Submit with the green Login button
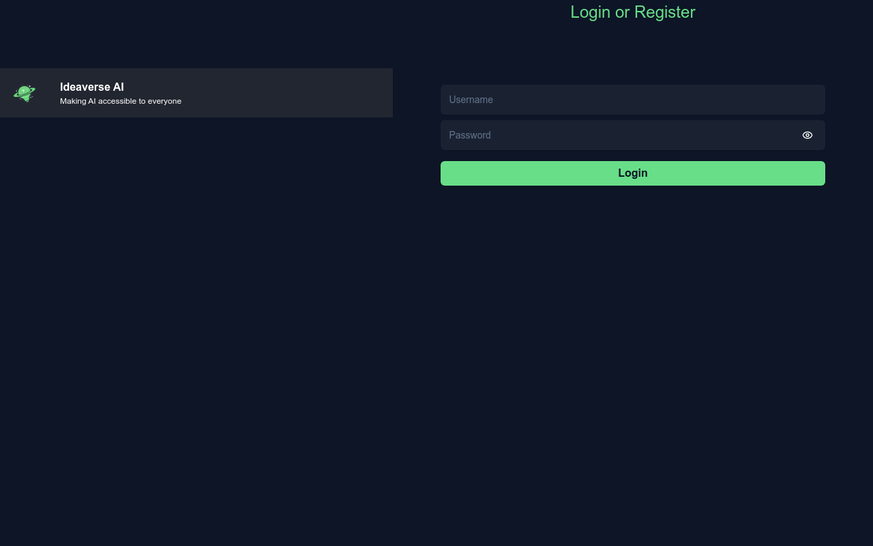 pyautogui.click(x=633, y=173)
